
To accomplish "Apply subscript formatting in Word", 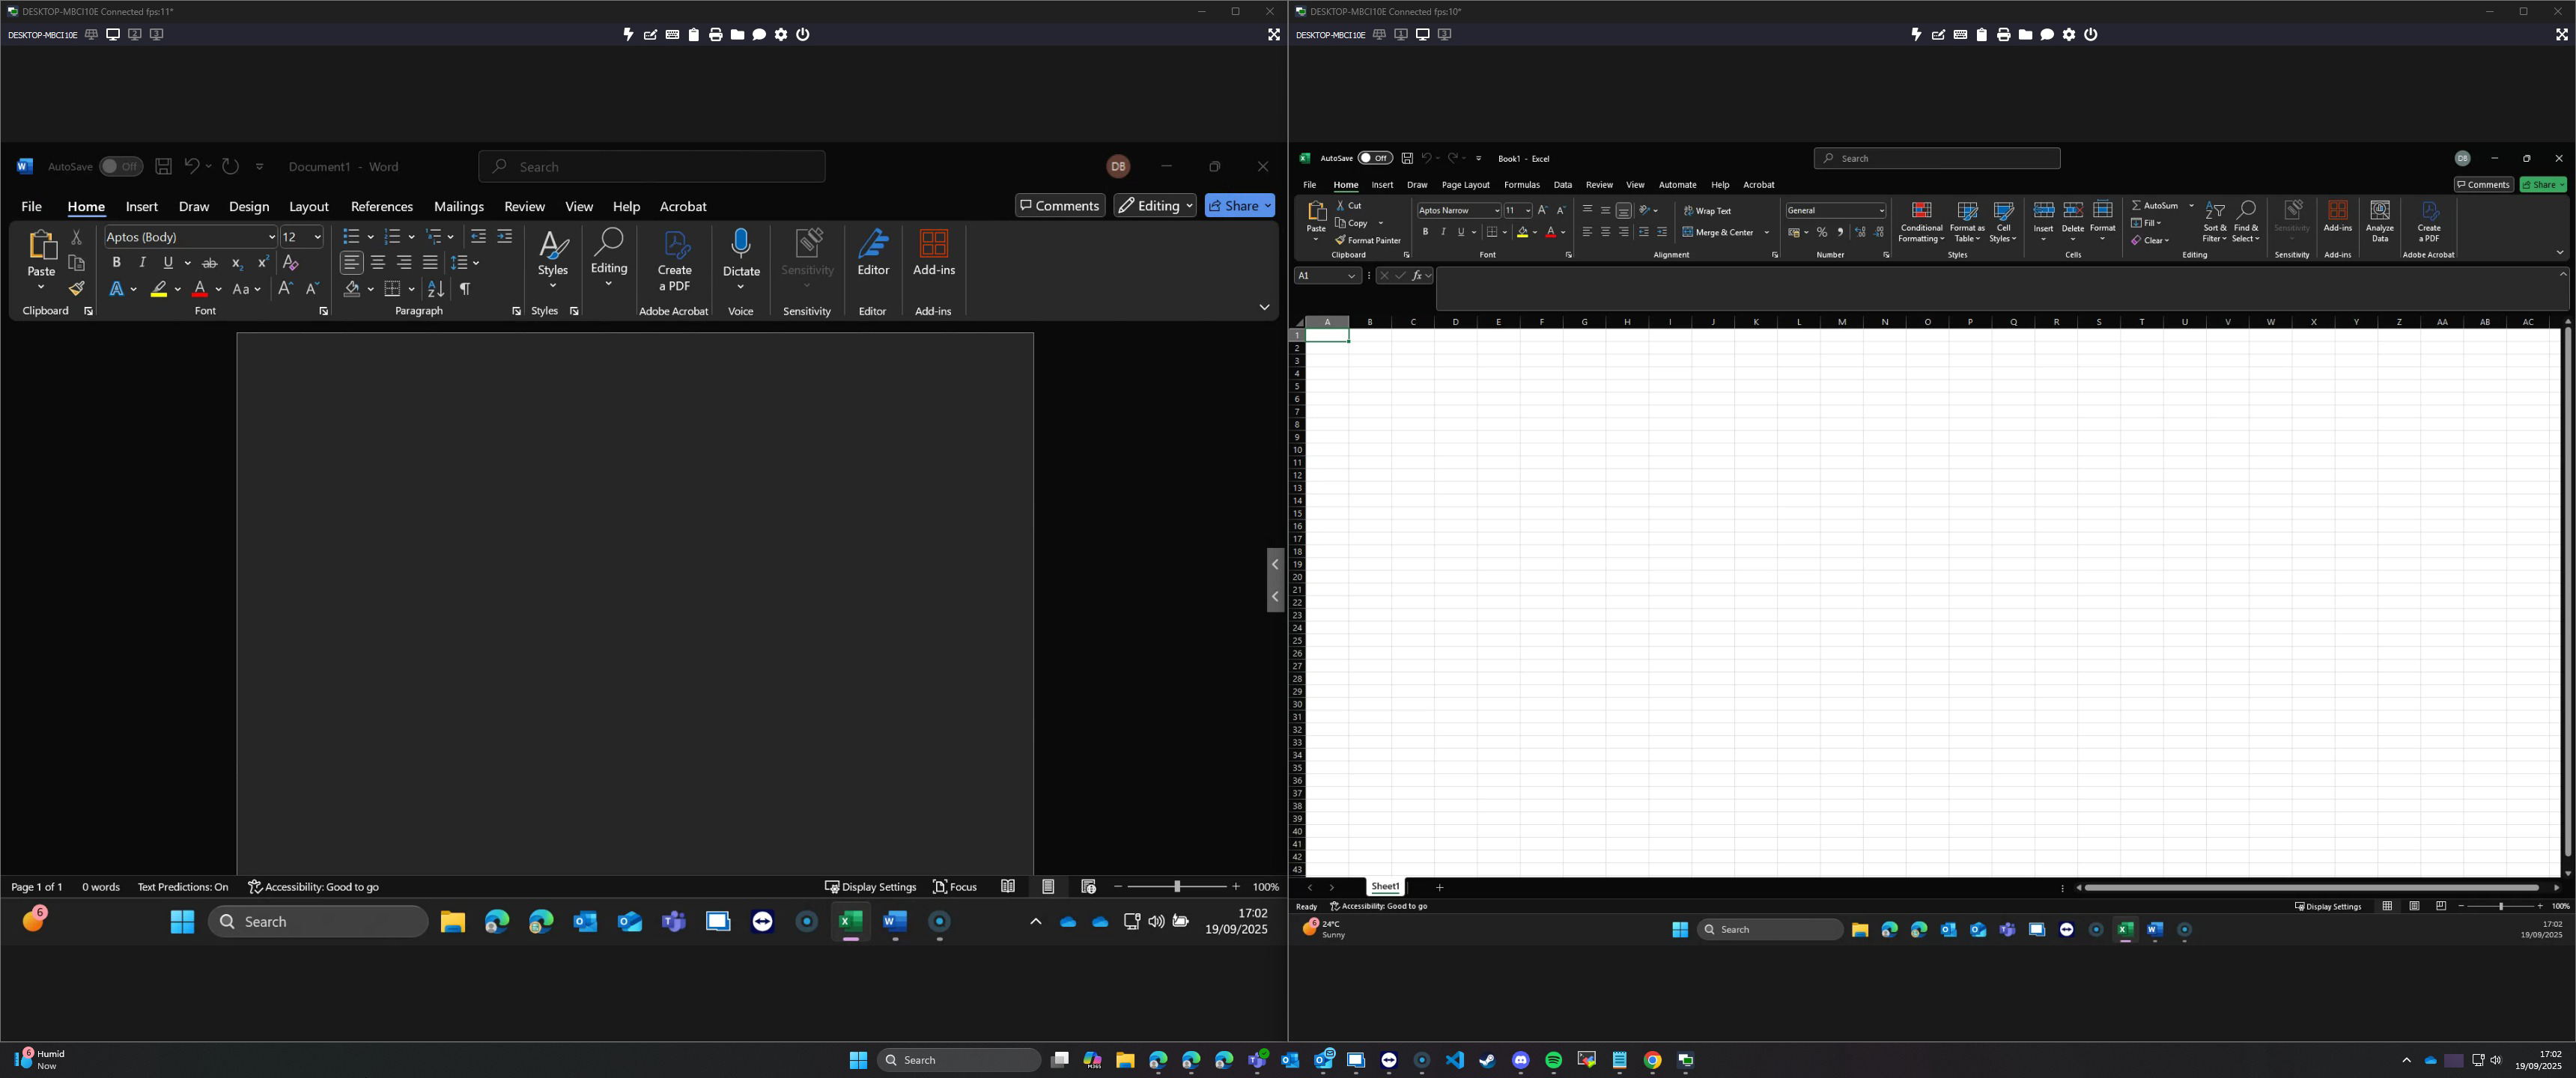I will pos(237,263).
